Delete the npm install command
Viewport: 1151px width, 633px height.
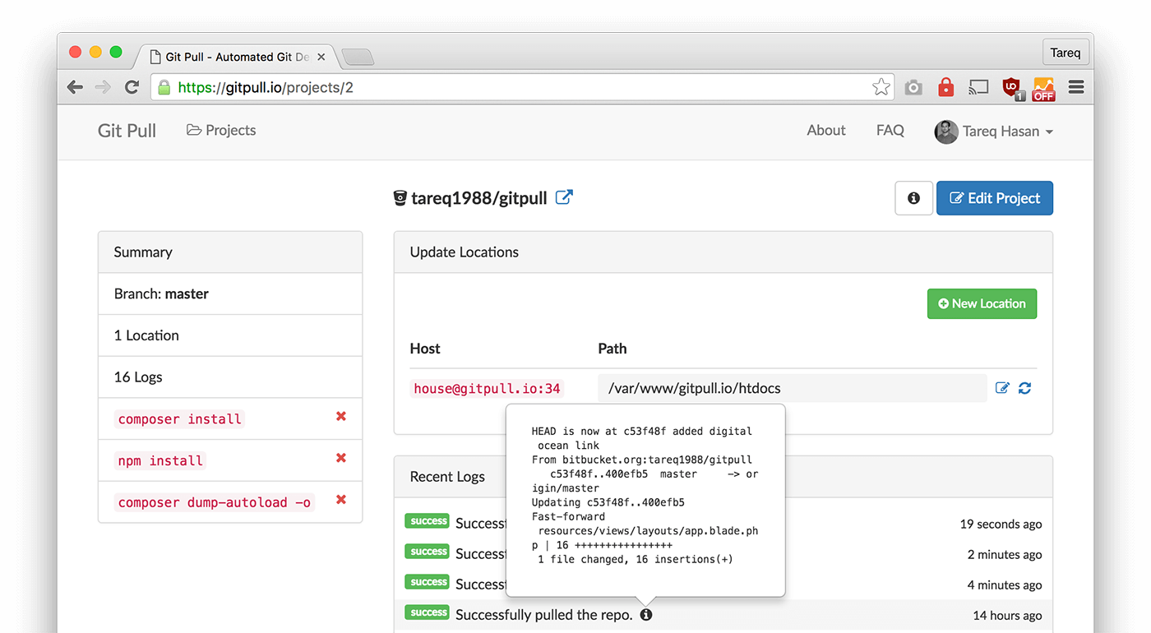click(340, 459)
